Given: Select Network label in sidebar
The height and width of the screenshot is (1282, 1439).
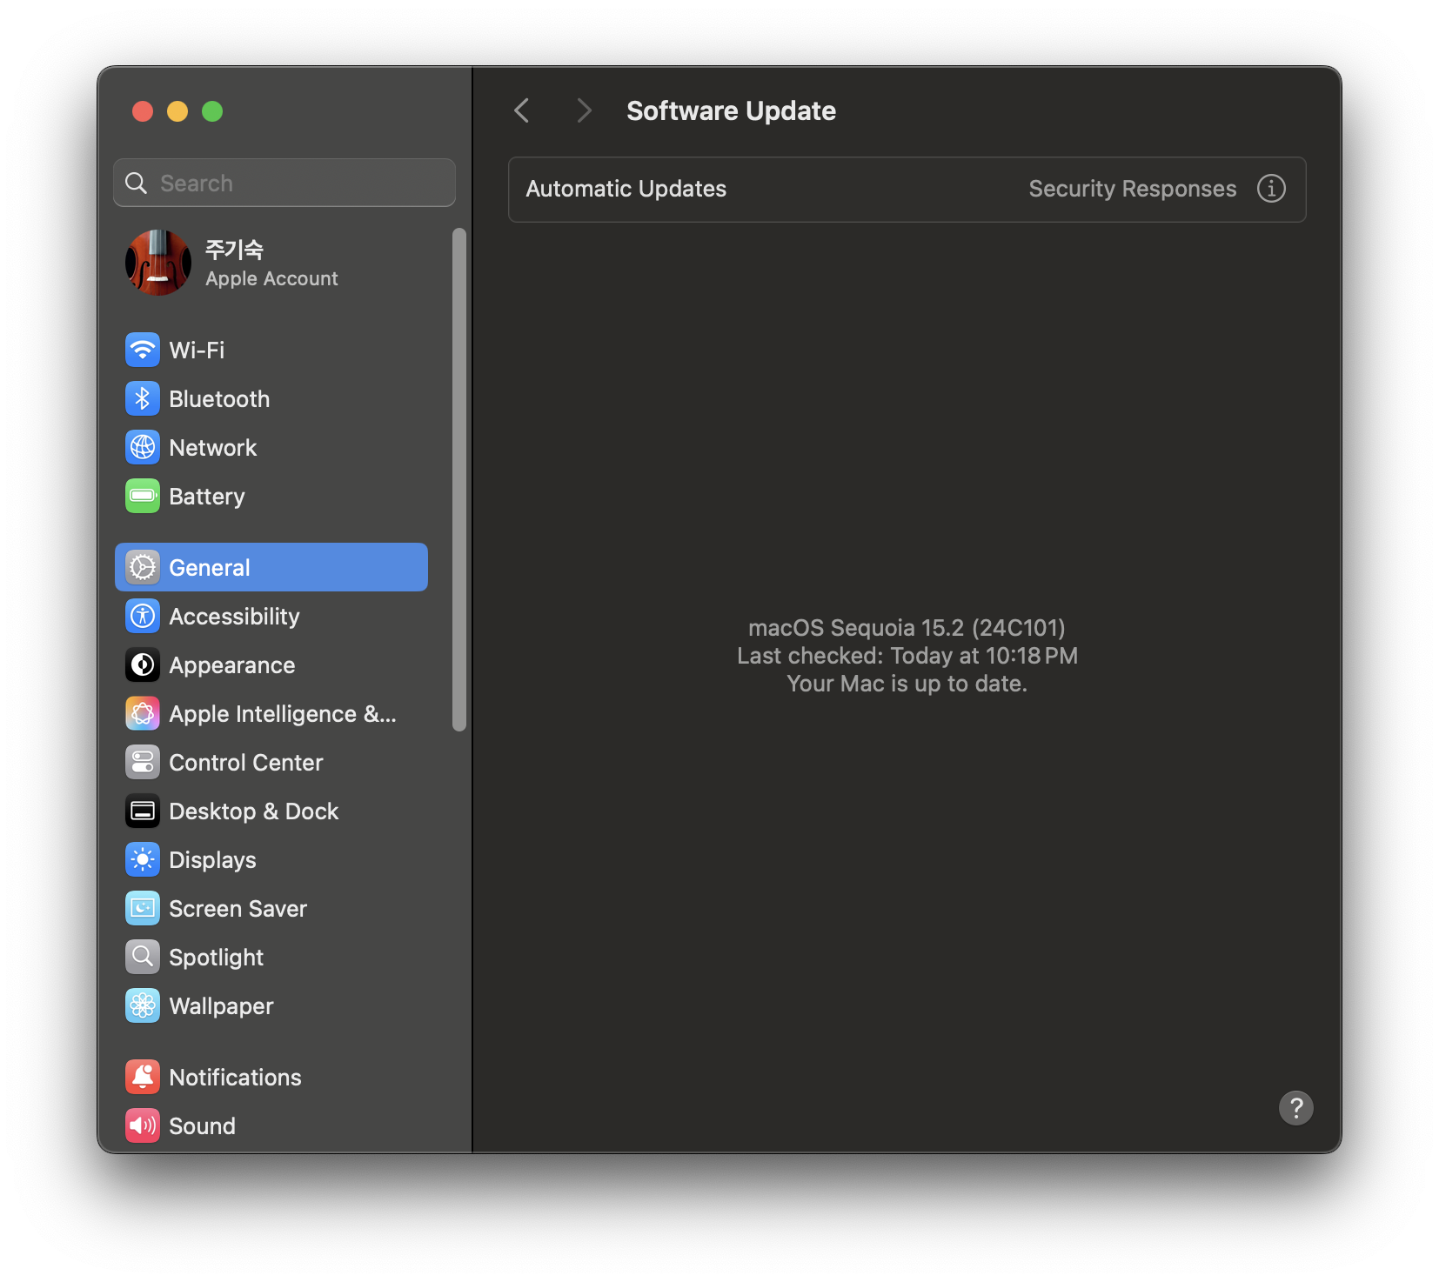Looking at the screenshot, I should pos(213,447).
